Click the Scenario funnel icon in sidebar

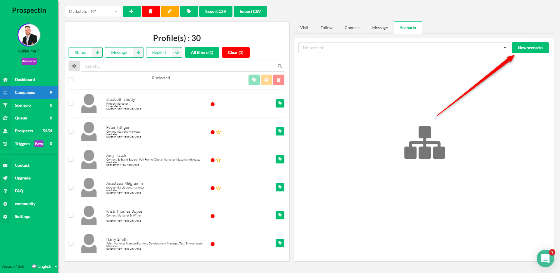coord(5,105)
